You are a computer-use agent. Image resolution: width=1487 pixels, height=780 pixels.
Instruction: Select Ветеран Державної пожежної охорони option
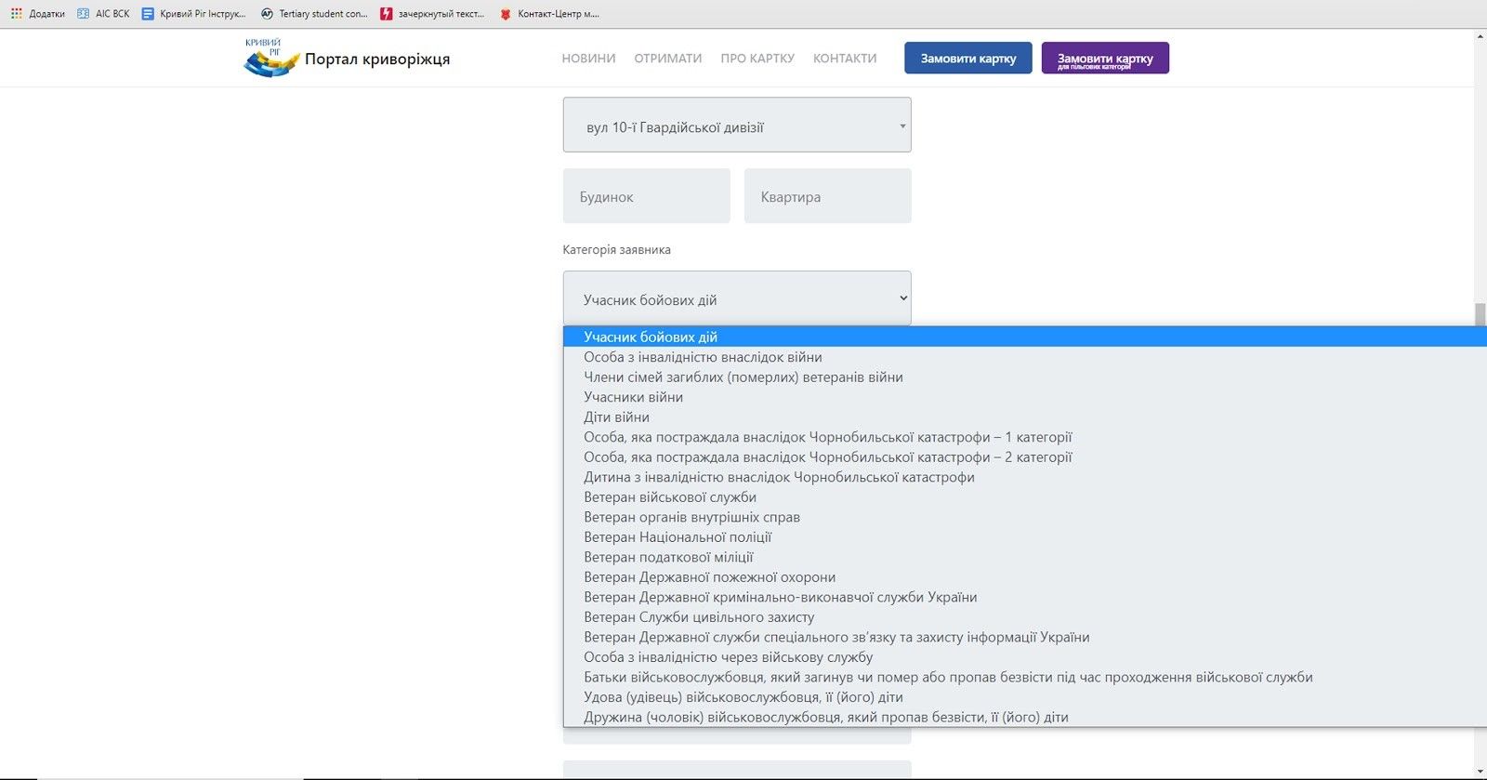1024,576
